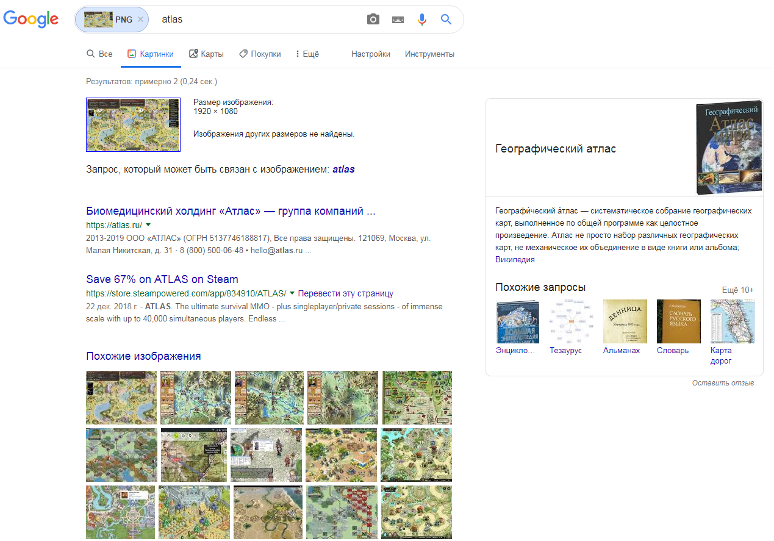Open the Википедия link
The height and width of the screenshot is (541, 774).
(x=515, y=259)
